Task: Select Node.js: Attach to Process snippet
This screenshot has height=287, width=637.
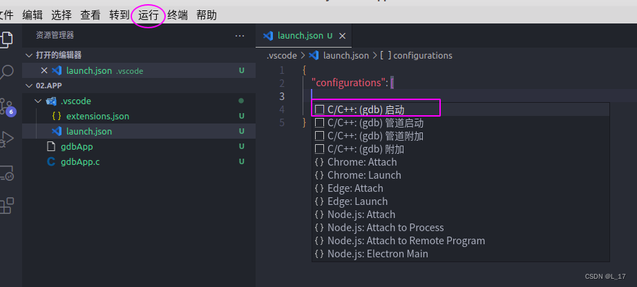Action: [386, 228]
